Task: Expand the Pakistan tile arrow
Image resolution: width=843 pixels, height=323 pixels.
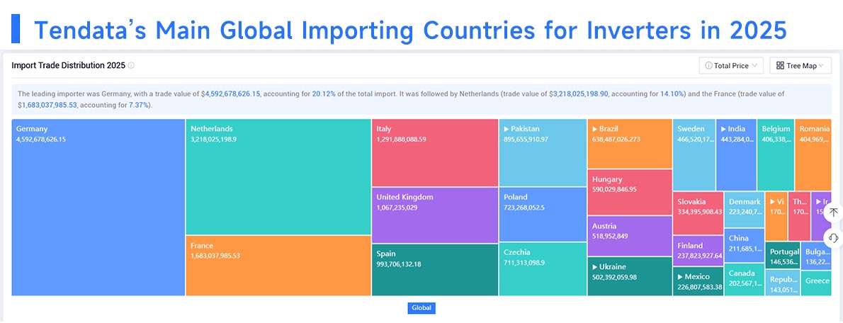Action: 507,129
